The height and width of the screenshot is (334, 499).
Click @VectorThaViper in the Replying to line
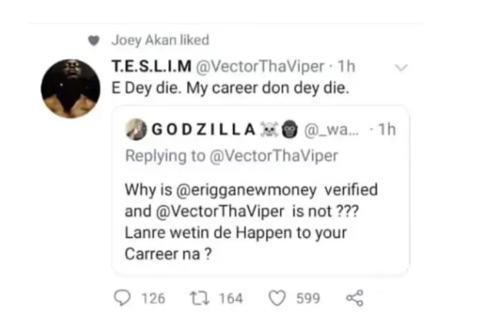(x=275, y=156)
